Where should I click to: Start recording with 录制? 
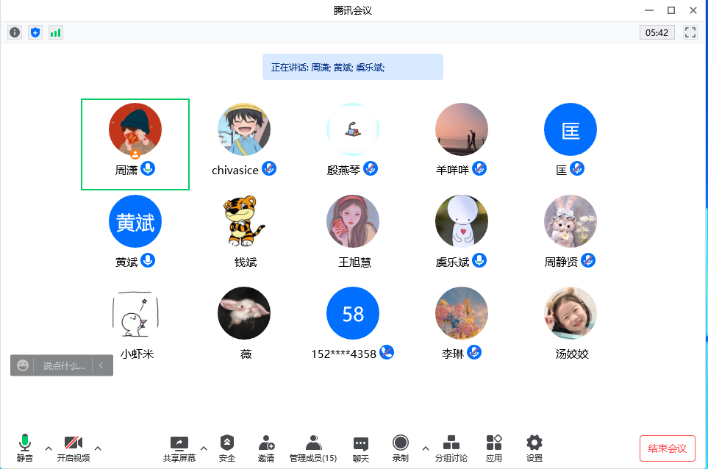pyautogui.click(x=400, y=448)
